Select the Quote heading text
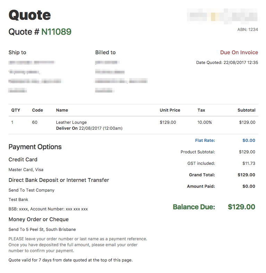This screenshot has width=266, height=273. [30, 15]
